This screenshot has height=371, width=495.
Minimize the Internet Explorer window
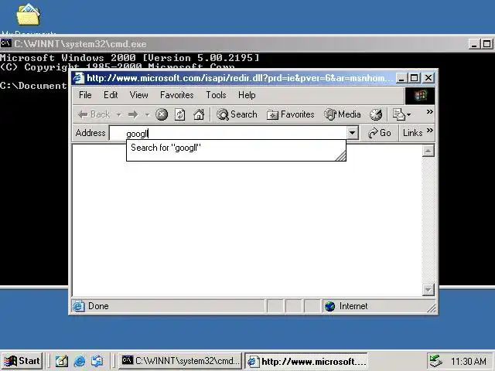tap(401, 78)
